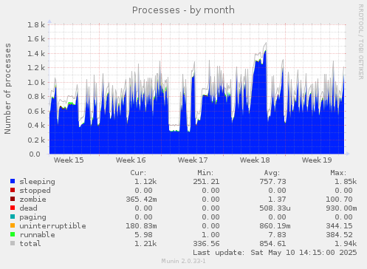Click the 'uninterruptible' legend label
This screenshot has width=367, height=269.
click(52, 226)
